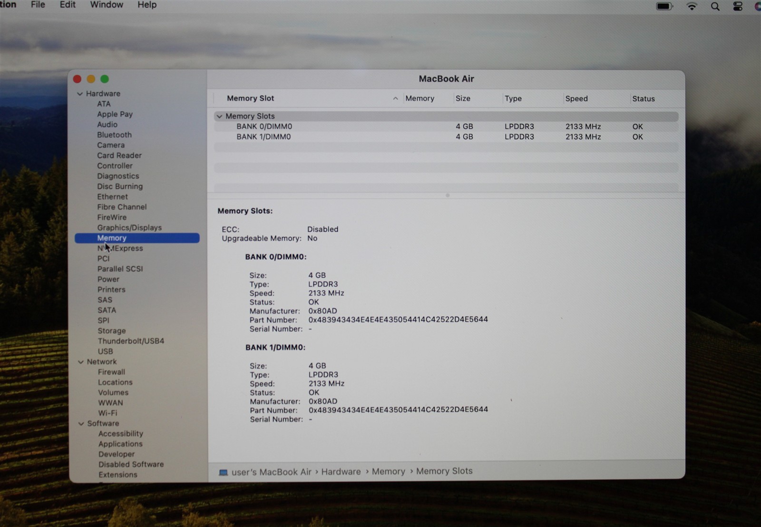The height and width of the screenshot is (527, 761).
Task: Select Thunderbolt/USB4 in the sidebar
Action: [x=131, y=341]
